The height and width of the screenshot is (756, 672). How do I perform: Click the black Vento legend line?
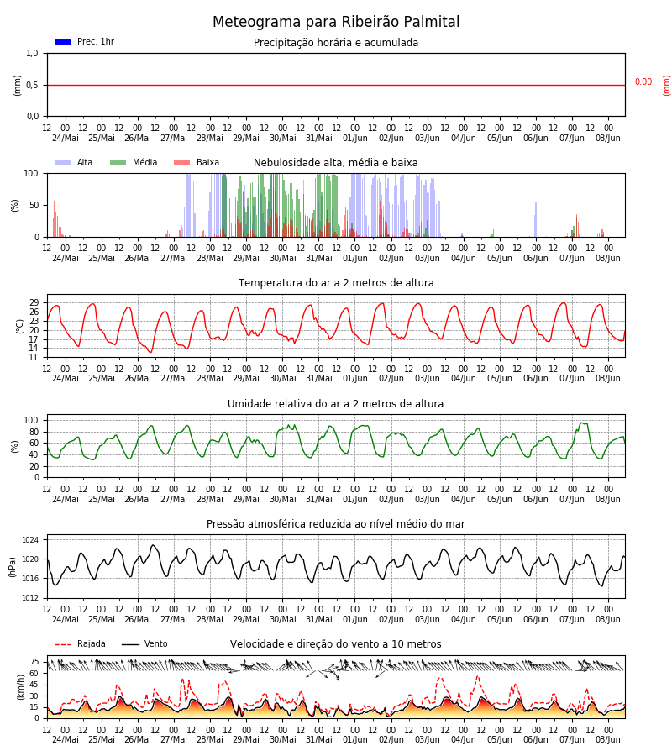click(x=130, y=644)
